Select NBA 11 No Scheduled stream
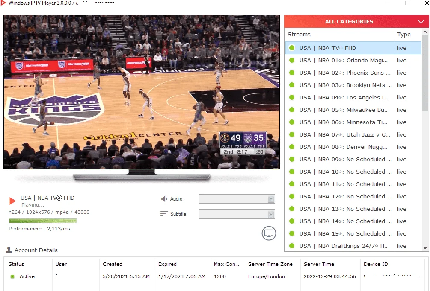 [353, 184]
